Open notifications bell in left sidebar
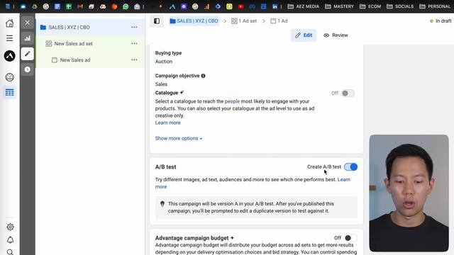The image size is (454, 255). click(x=10, y=239)
